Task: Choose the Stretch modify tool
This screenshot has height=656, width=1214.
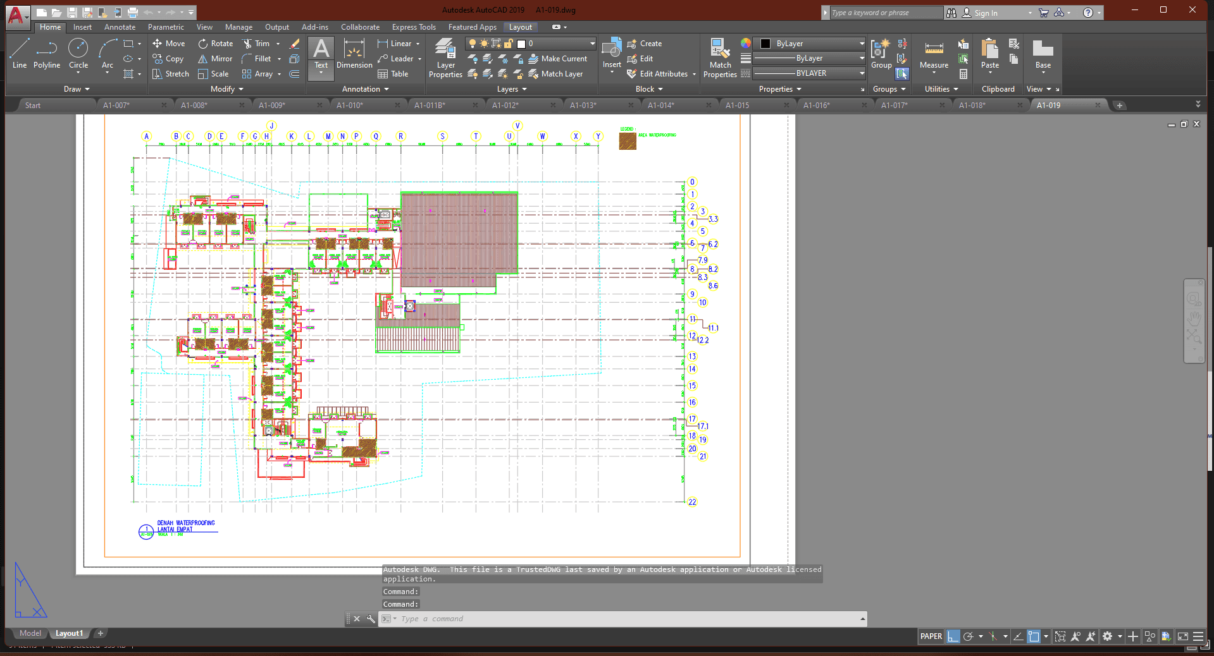Action: [171, 74]
